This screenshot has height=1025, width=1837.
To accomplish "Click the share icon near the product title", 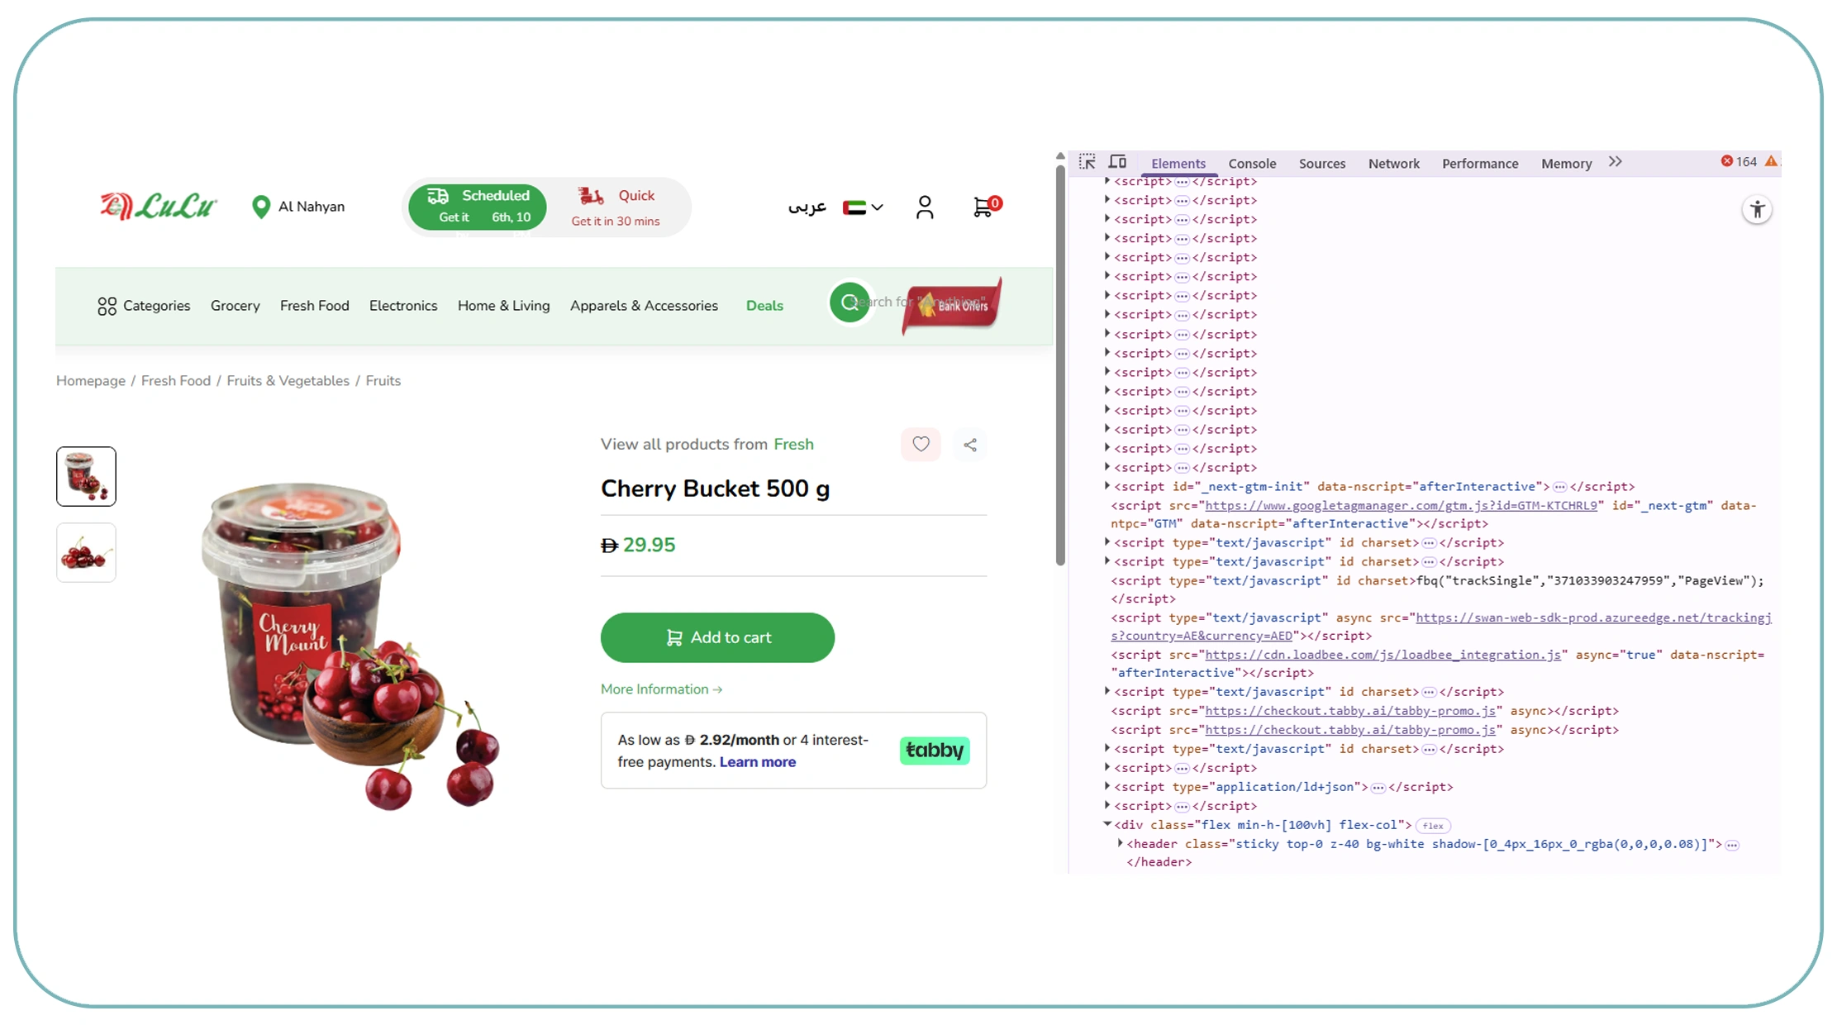I will (x=970, y=445).
